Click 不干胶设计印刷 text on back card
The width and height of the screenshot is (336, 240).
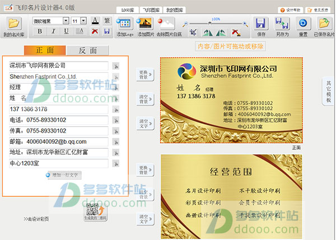click(x=259, y=191)
